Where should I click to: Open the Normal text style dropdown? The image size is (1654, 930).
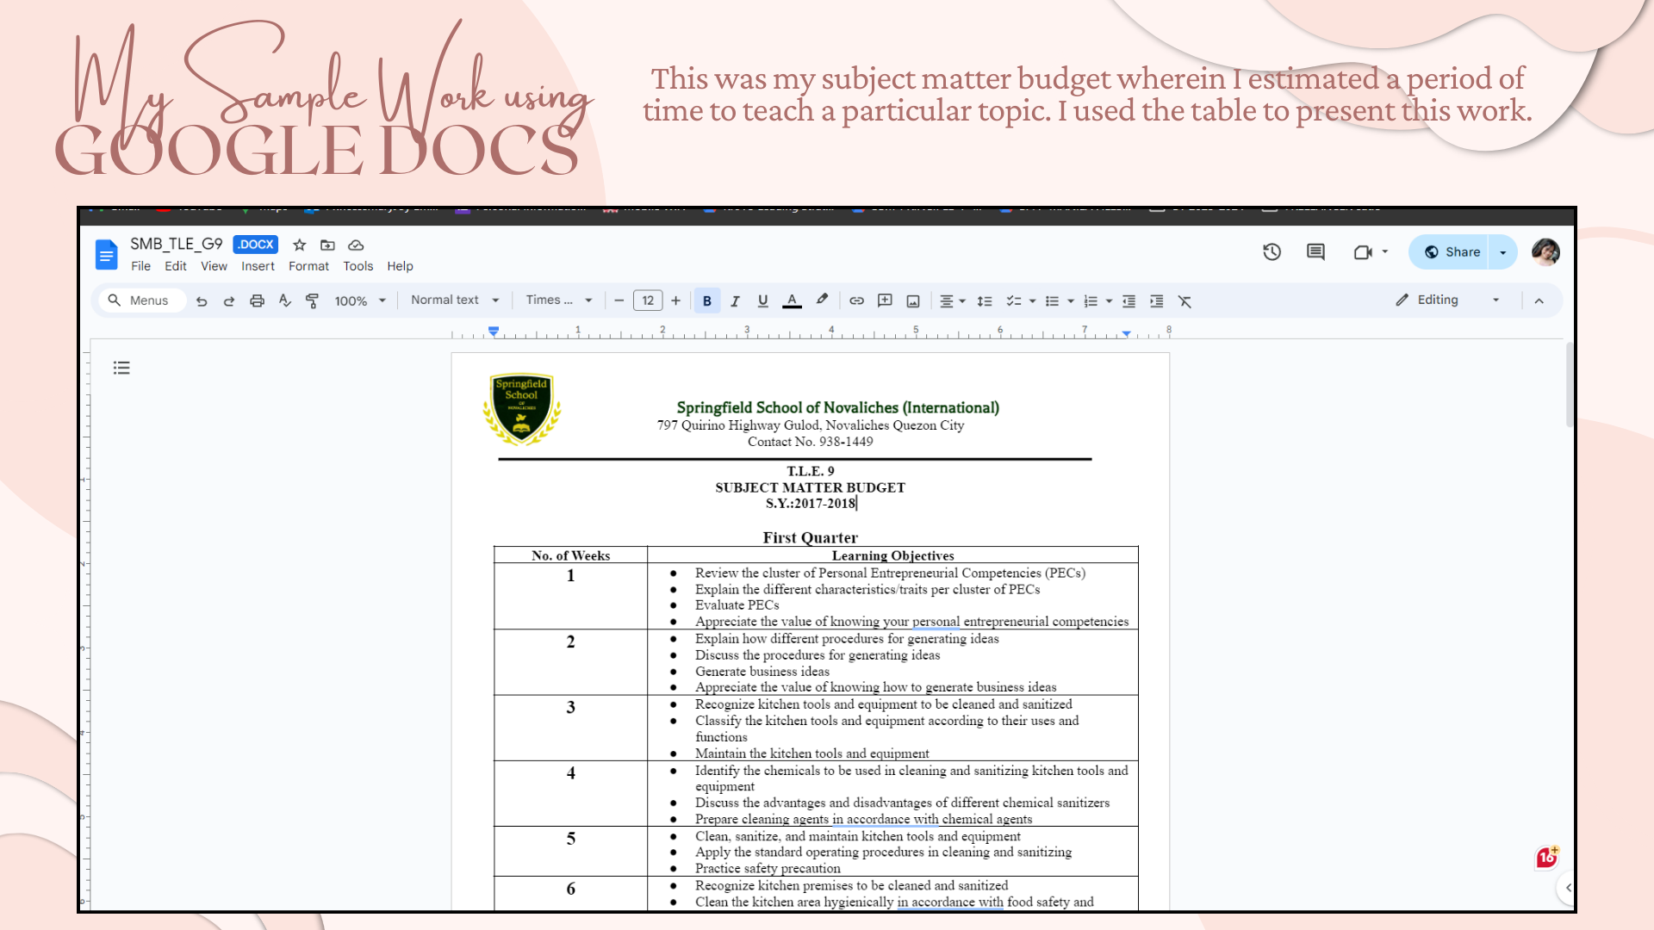click(454, 300)
